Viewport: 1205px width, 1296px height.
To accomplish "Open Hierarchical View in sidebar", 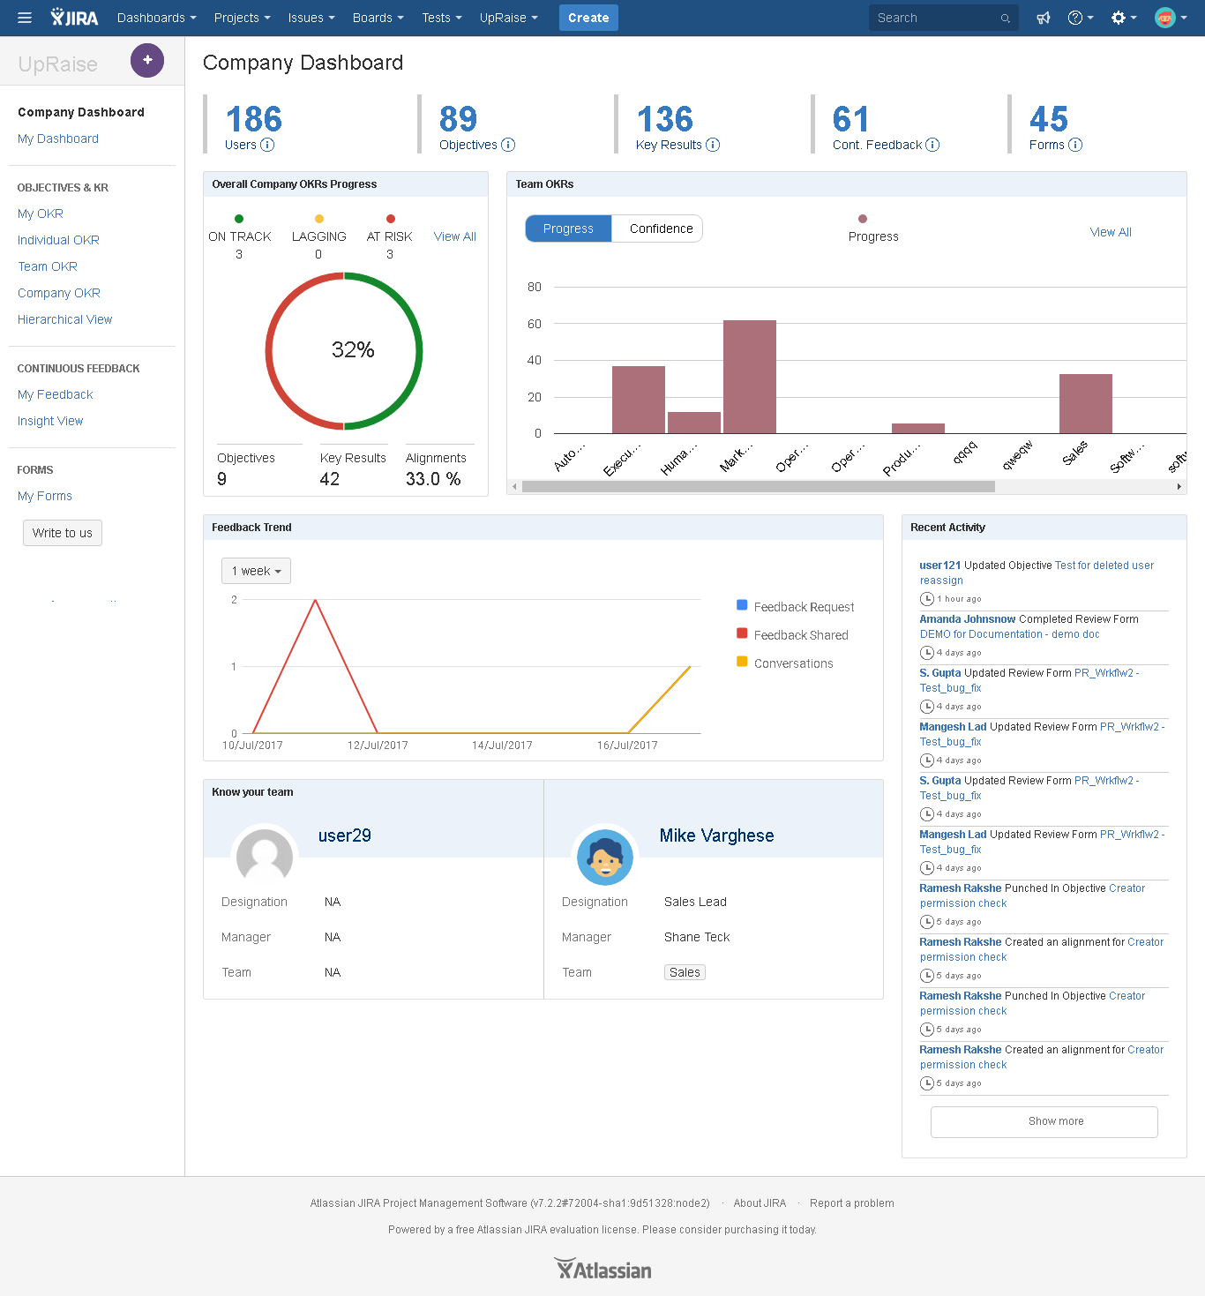I will click(x=65, y=319).
